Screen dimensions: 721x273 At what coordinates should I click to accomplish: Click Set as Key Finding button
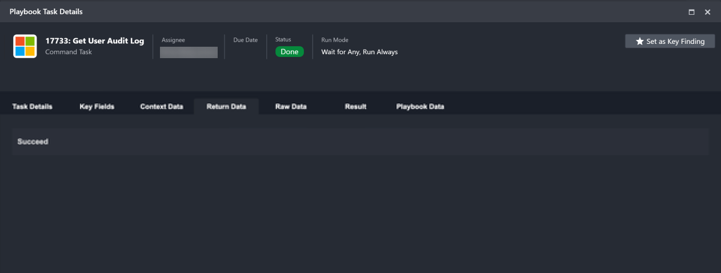tap(670, 42)
